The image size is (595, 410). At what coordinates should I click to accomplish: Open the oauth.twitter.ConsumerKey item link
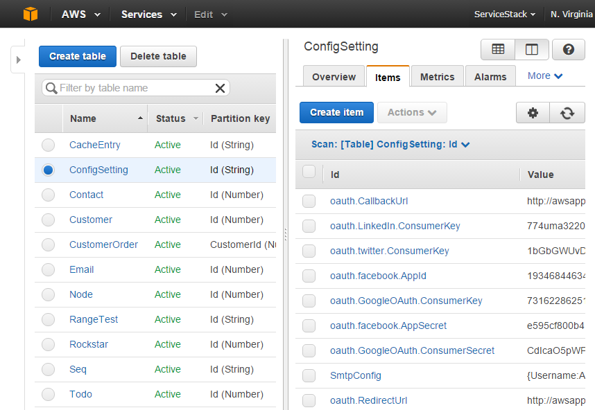coord(389,251)
